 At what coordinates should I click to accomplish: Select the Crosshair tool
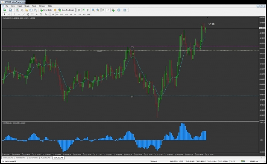(9, 14)
